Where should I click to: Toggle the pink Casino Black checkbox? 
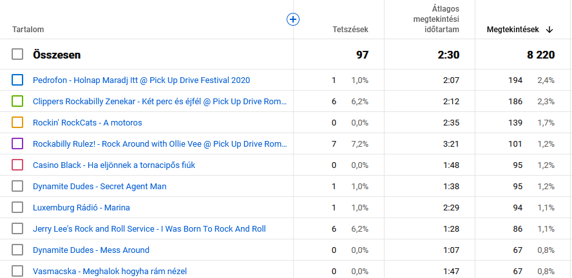pos(17,165)
